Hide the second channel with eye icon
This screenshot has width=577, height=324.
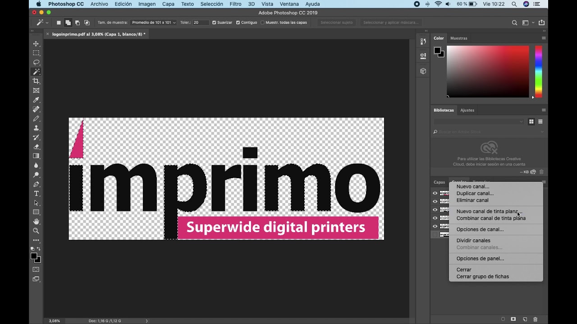click(x=435, y=202)
